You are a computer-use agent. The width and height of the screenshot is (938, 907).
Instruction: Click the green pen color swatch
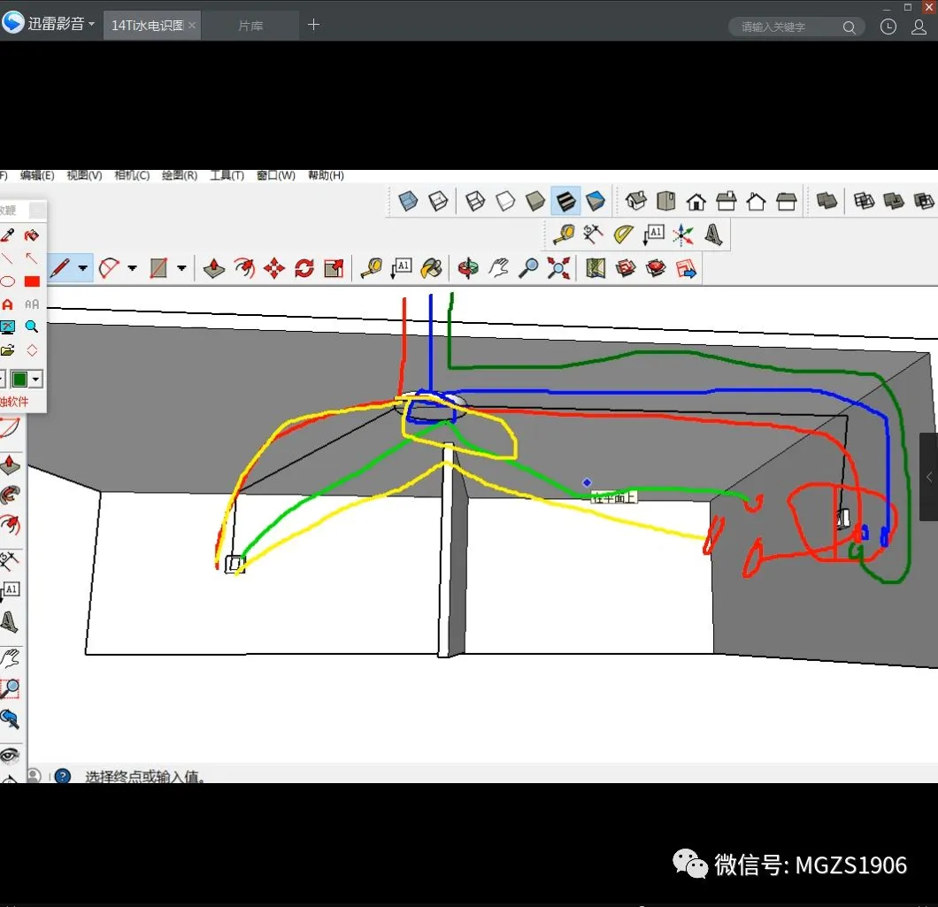click(19, 379)
